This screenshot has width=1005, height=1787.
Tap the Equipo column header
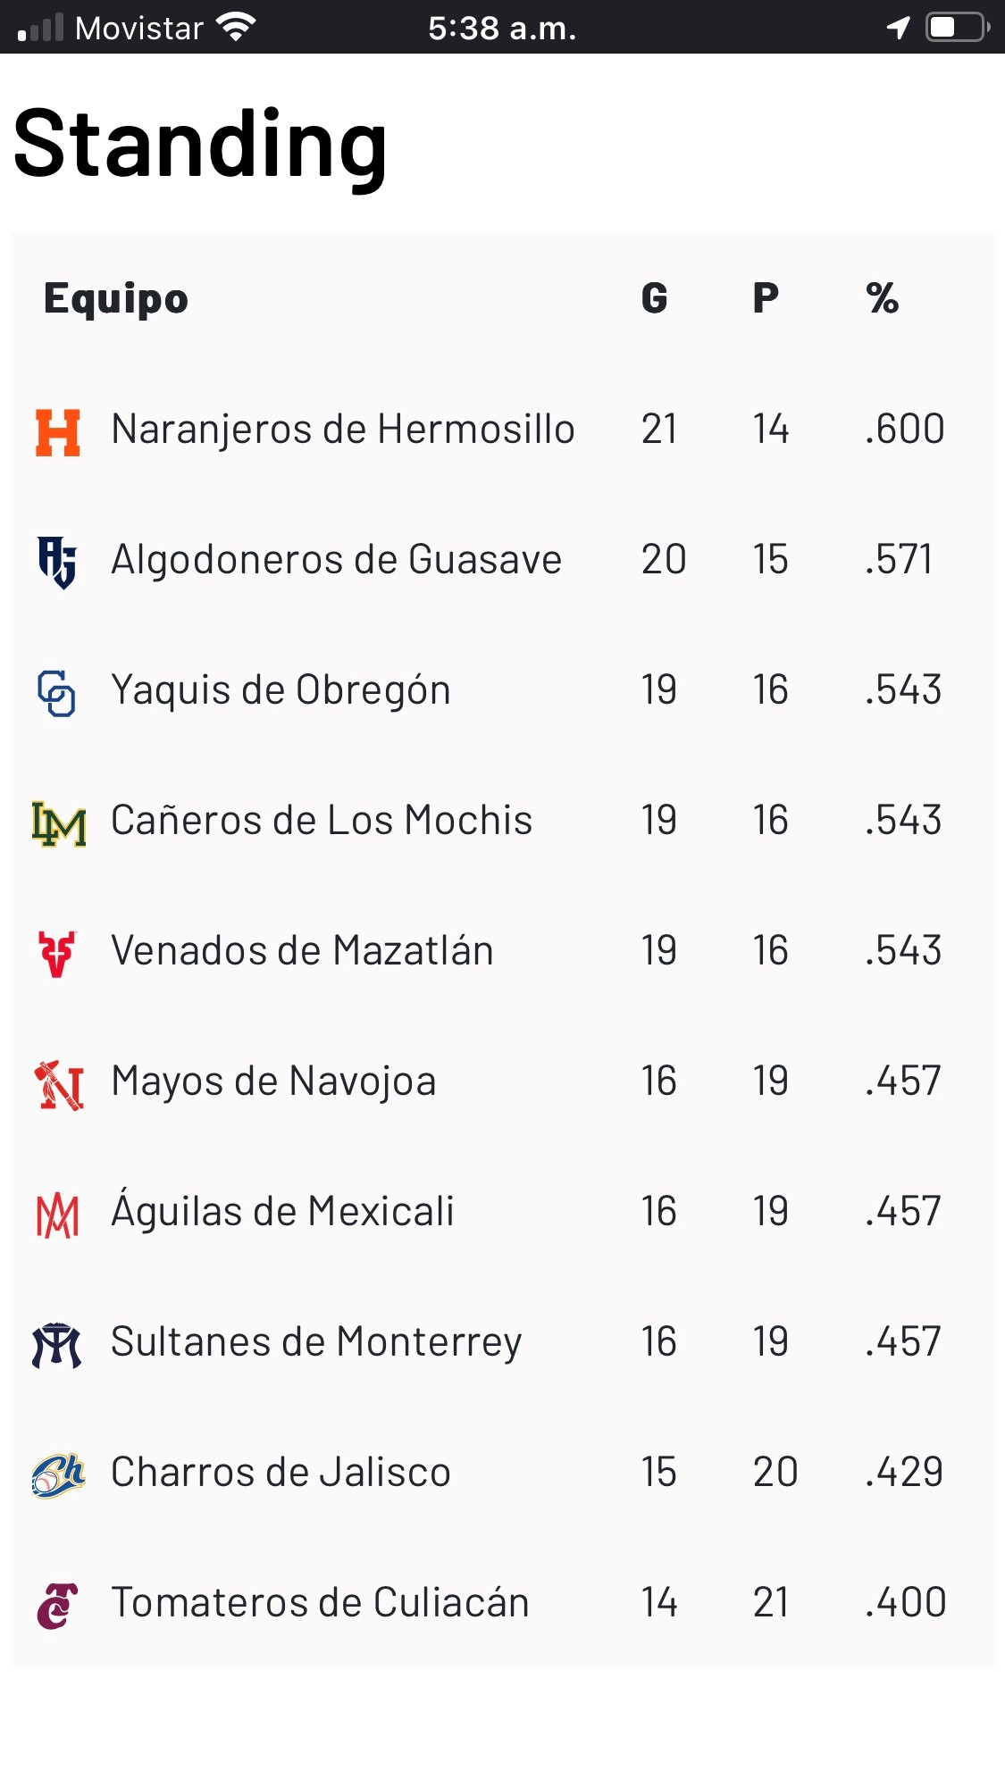coord(116,298)
